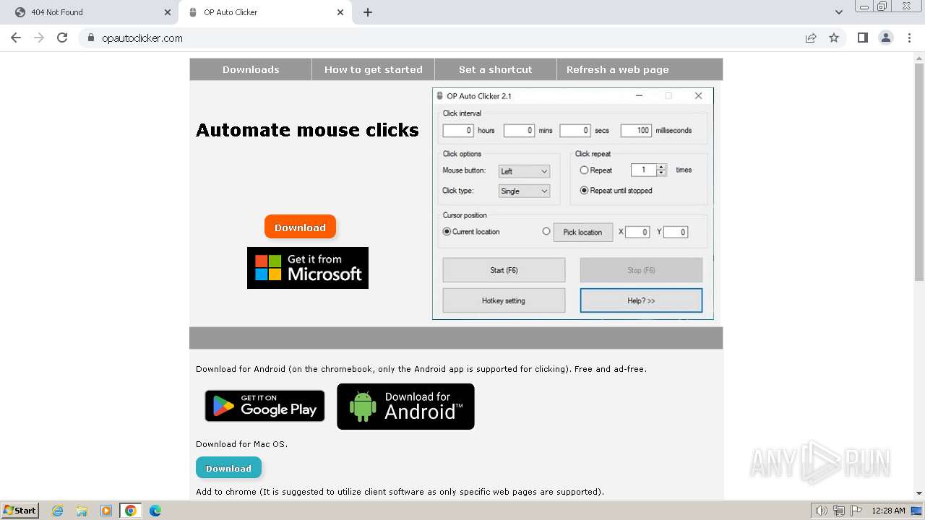Click the clock showing 12:28 AM
The height and width of the screenshot is (520, 925).
coord(888,511)
